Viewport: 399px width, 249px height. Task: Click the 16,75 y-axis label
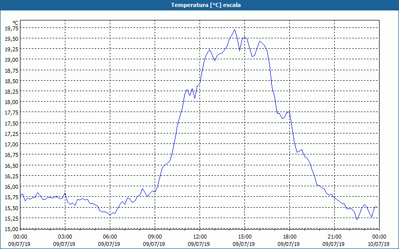coord(11,155)
